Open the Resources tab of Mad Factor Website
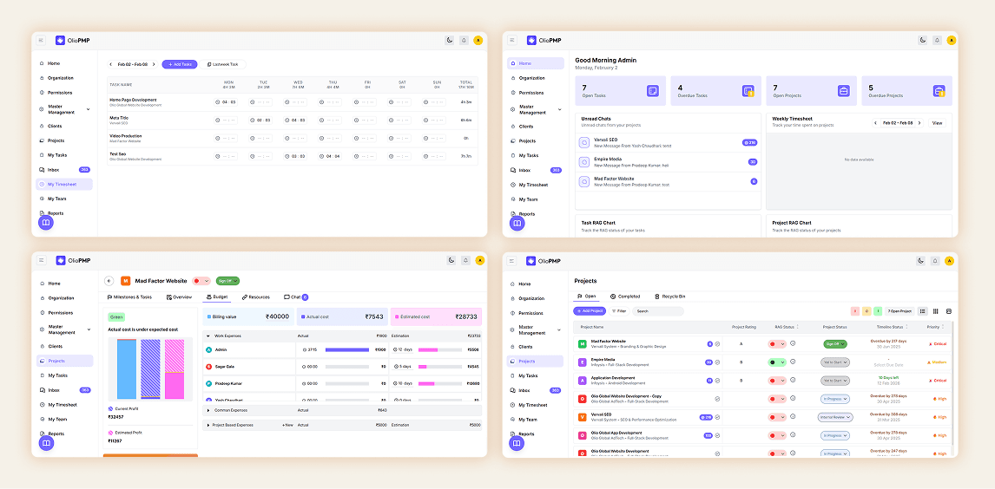The image size is (995, 489). tap(255, 297)
